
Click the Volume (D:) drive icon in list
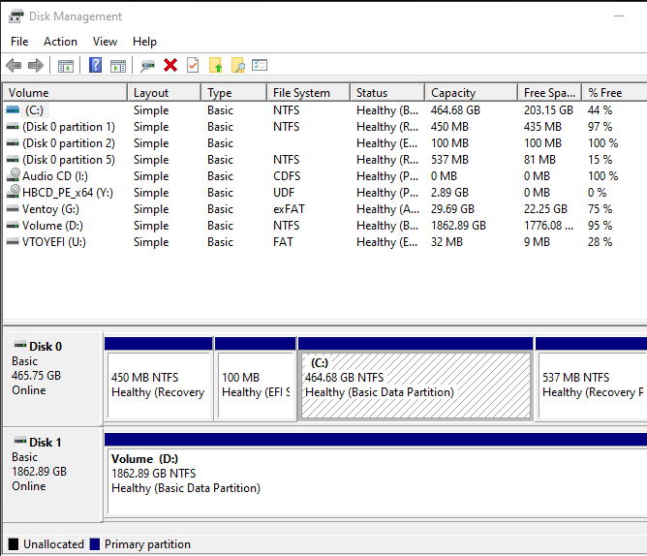(13, 226)
